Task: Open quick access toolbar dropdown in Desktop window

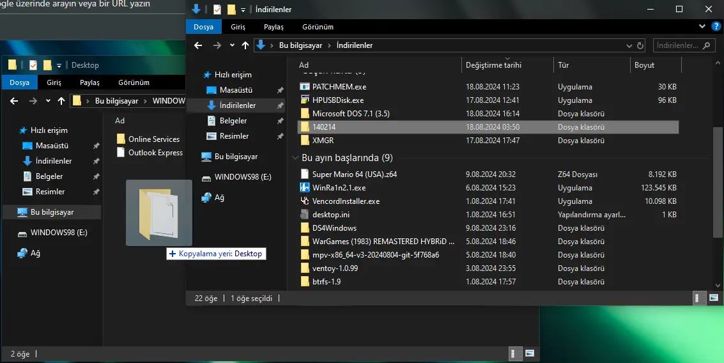Action: tap(59, 65)
